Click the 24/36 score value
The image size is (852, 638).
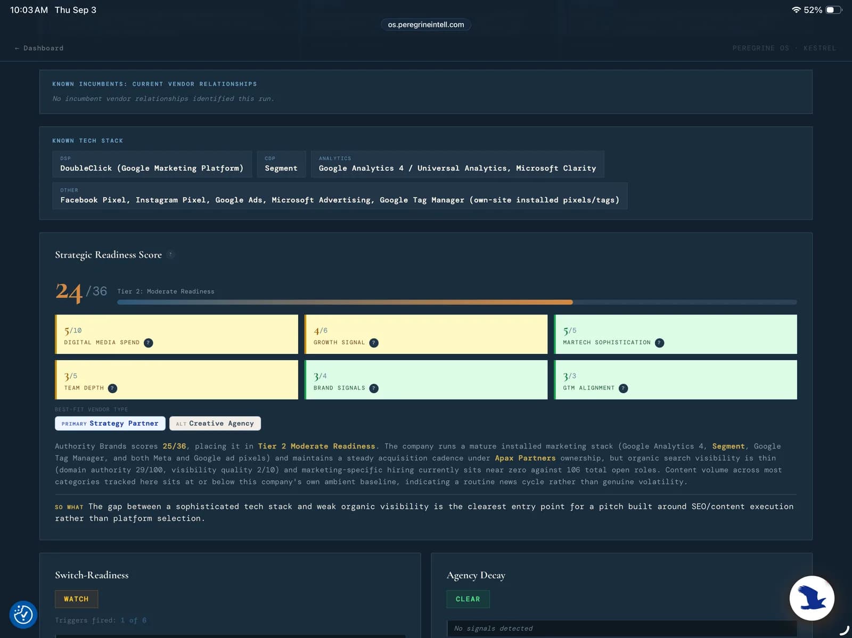point(81,292)
